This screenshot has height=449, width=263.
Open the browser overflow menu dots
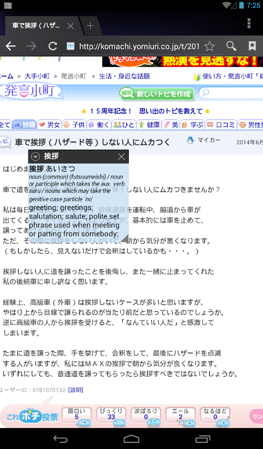(249, 23)
